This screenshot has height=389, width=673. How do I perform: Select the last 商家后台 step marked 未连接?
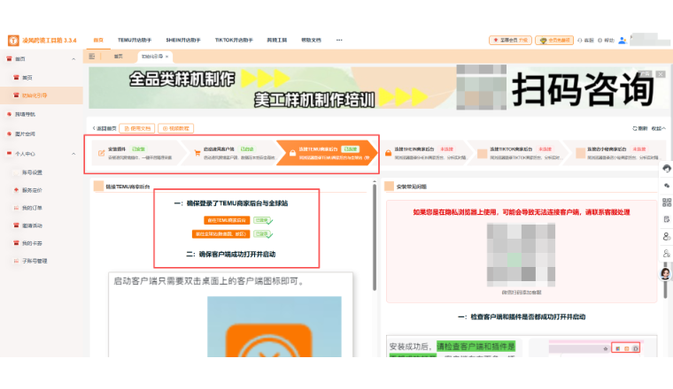617,153
